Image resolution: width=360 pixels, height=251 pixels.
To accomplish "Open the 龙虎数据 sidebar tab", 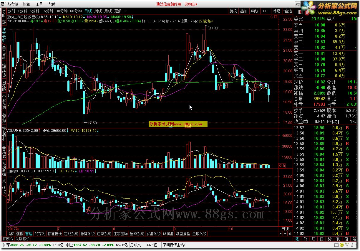I will (x=4, y=169).
